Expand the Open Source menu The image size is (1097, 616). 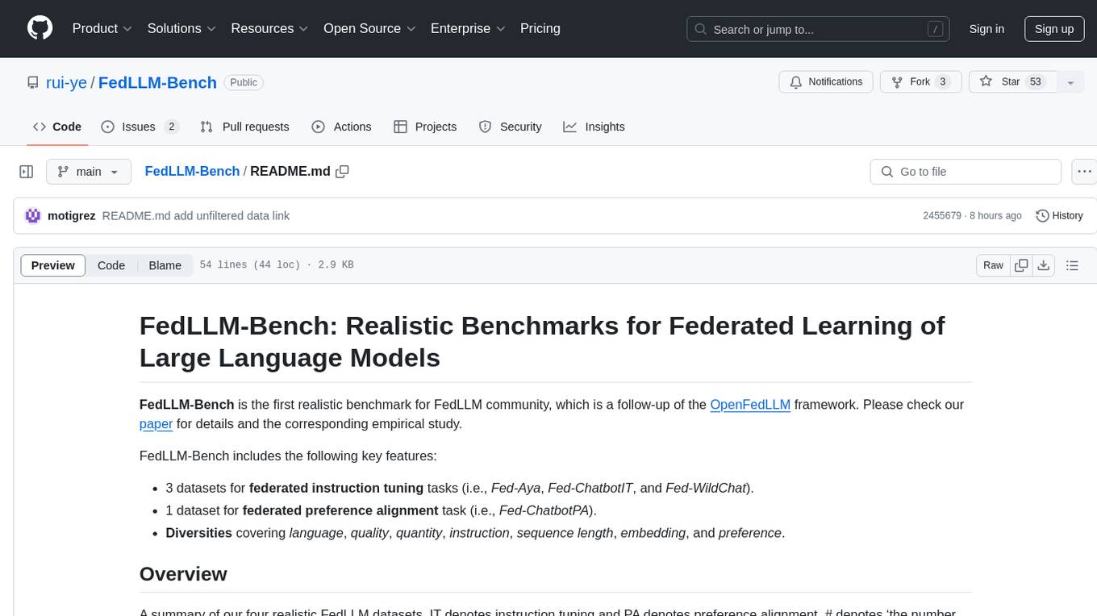pyautogui.click(x=369, y=28)
